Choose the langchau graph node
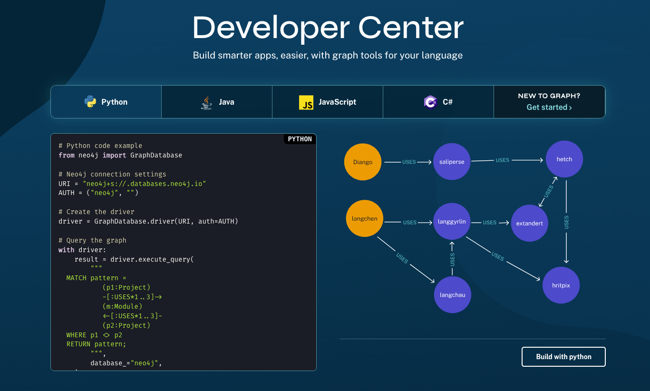This screenshot has width=650, height=391. (x=453, y=295)
